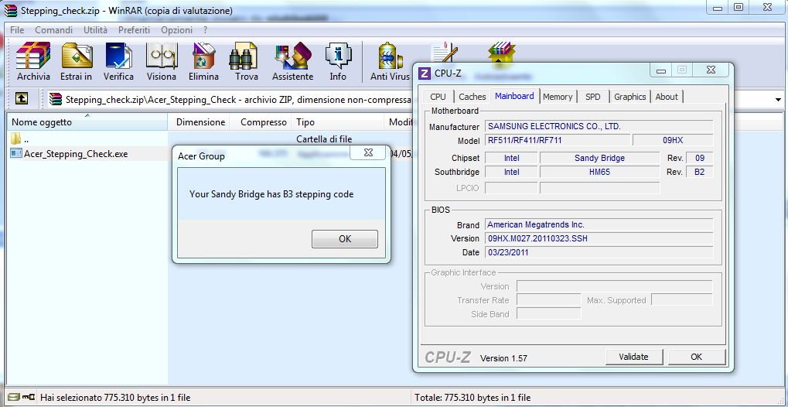Click the BIOS Date field 03/23/2011
Image resolution: width=788 pixels, height=407 pixels.
tap(599, 252)
